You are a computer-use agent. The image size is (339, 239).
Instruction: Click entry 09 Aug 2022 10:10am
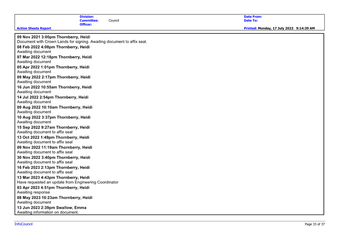point(55,107)
